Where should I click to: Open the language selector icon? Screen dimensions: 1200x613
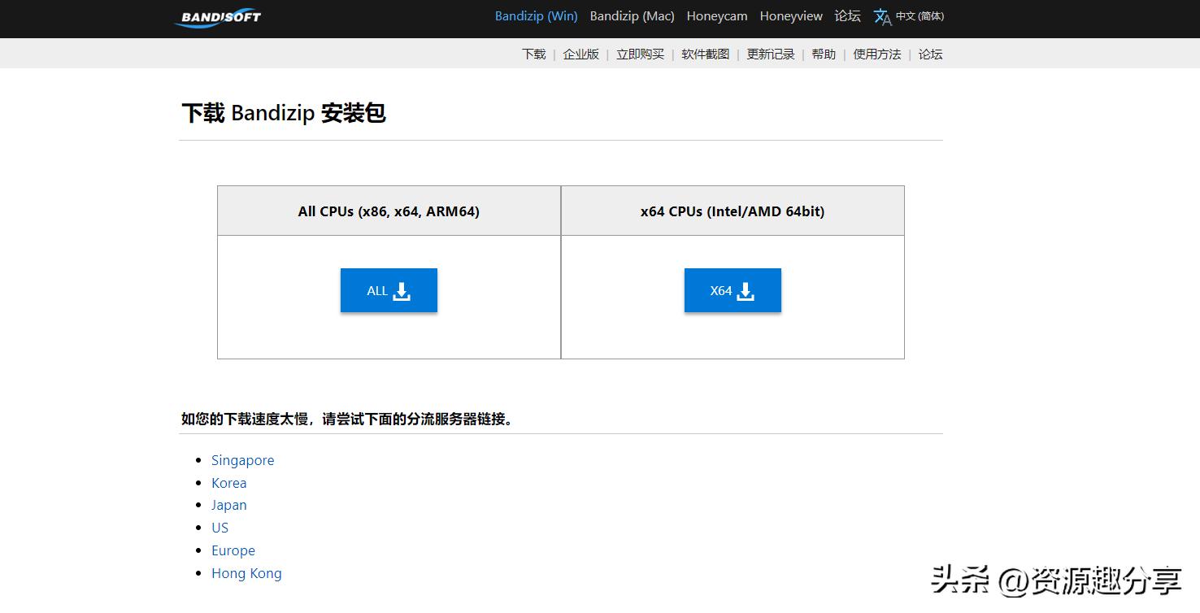pos(883,16)
